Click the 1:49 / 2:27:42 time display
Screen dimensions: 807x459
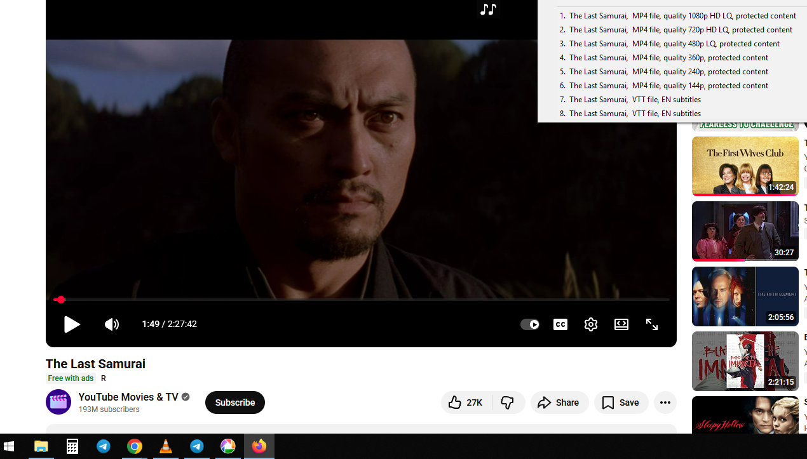pos(169,324)
